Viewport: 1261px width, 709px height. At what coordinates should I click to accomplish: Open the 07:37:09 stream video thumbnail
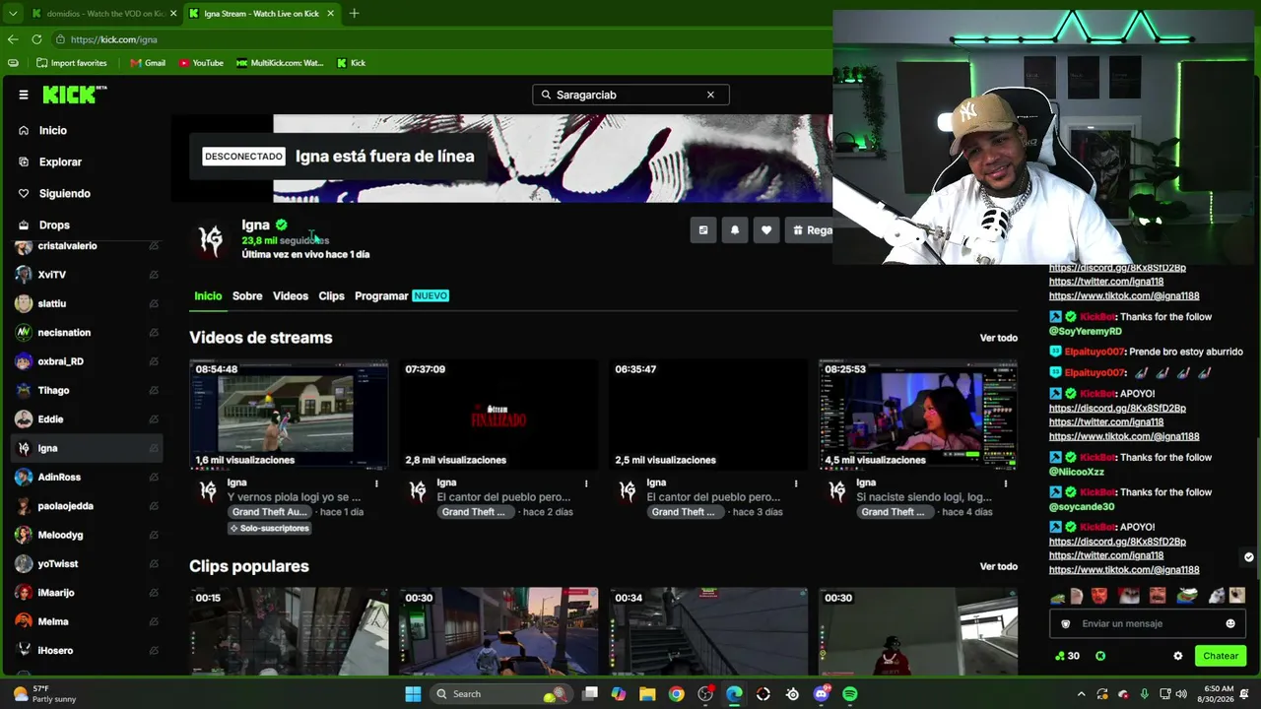[x=498, y=415]
